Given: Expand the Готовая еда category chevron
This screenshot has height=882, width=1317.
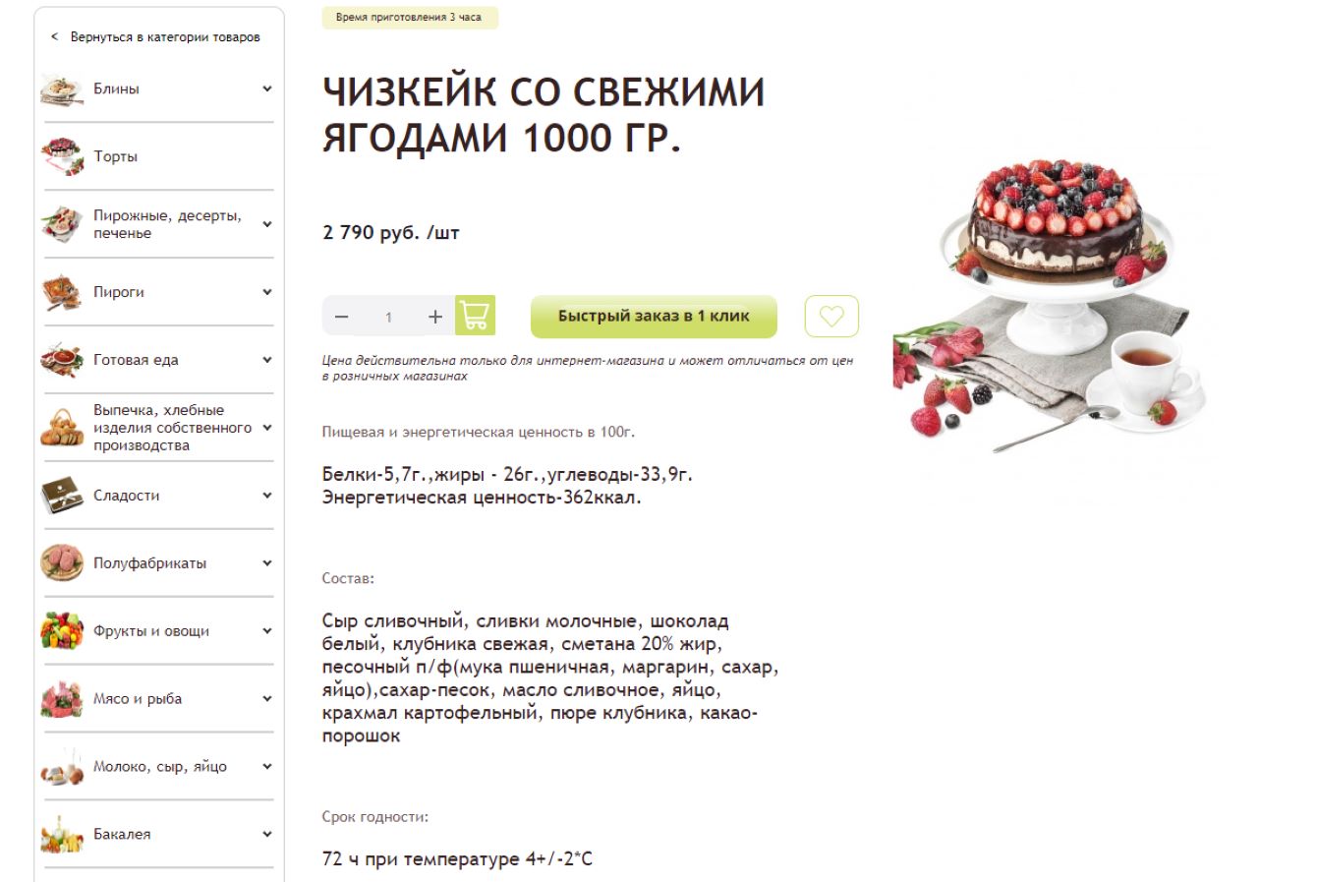Looking at the screenshot, I should tap(267, 360).
